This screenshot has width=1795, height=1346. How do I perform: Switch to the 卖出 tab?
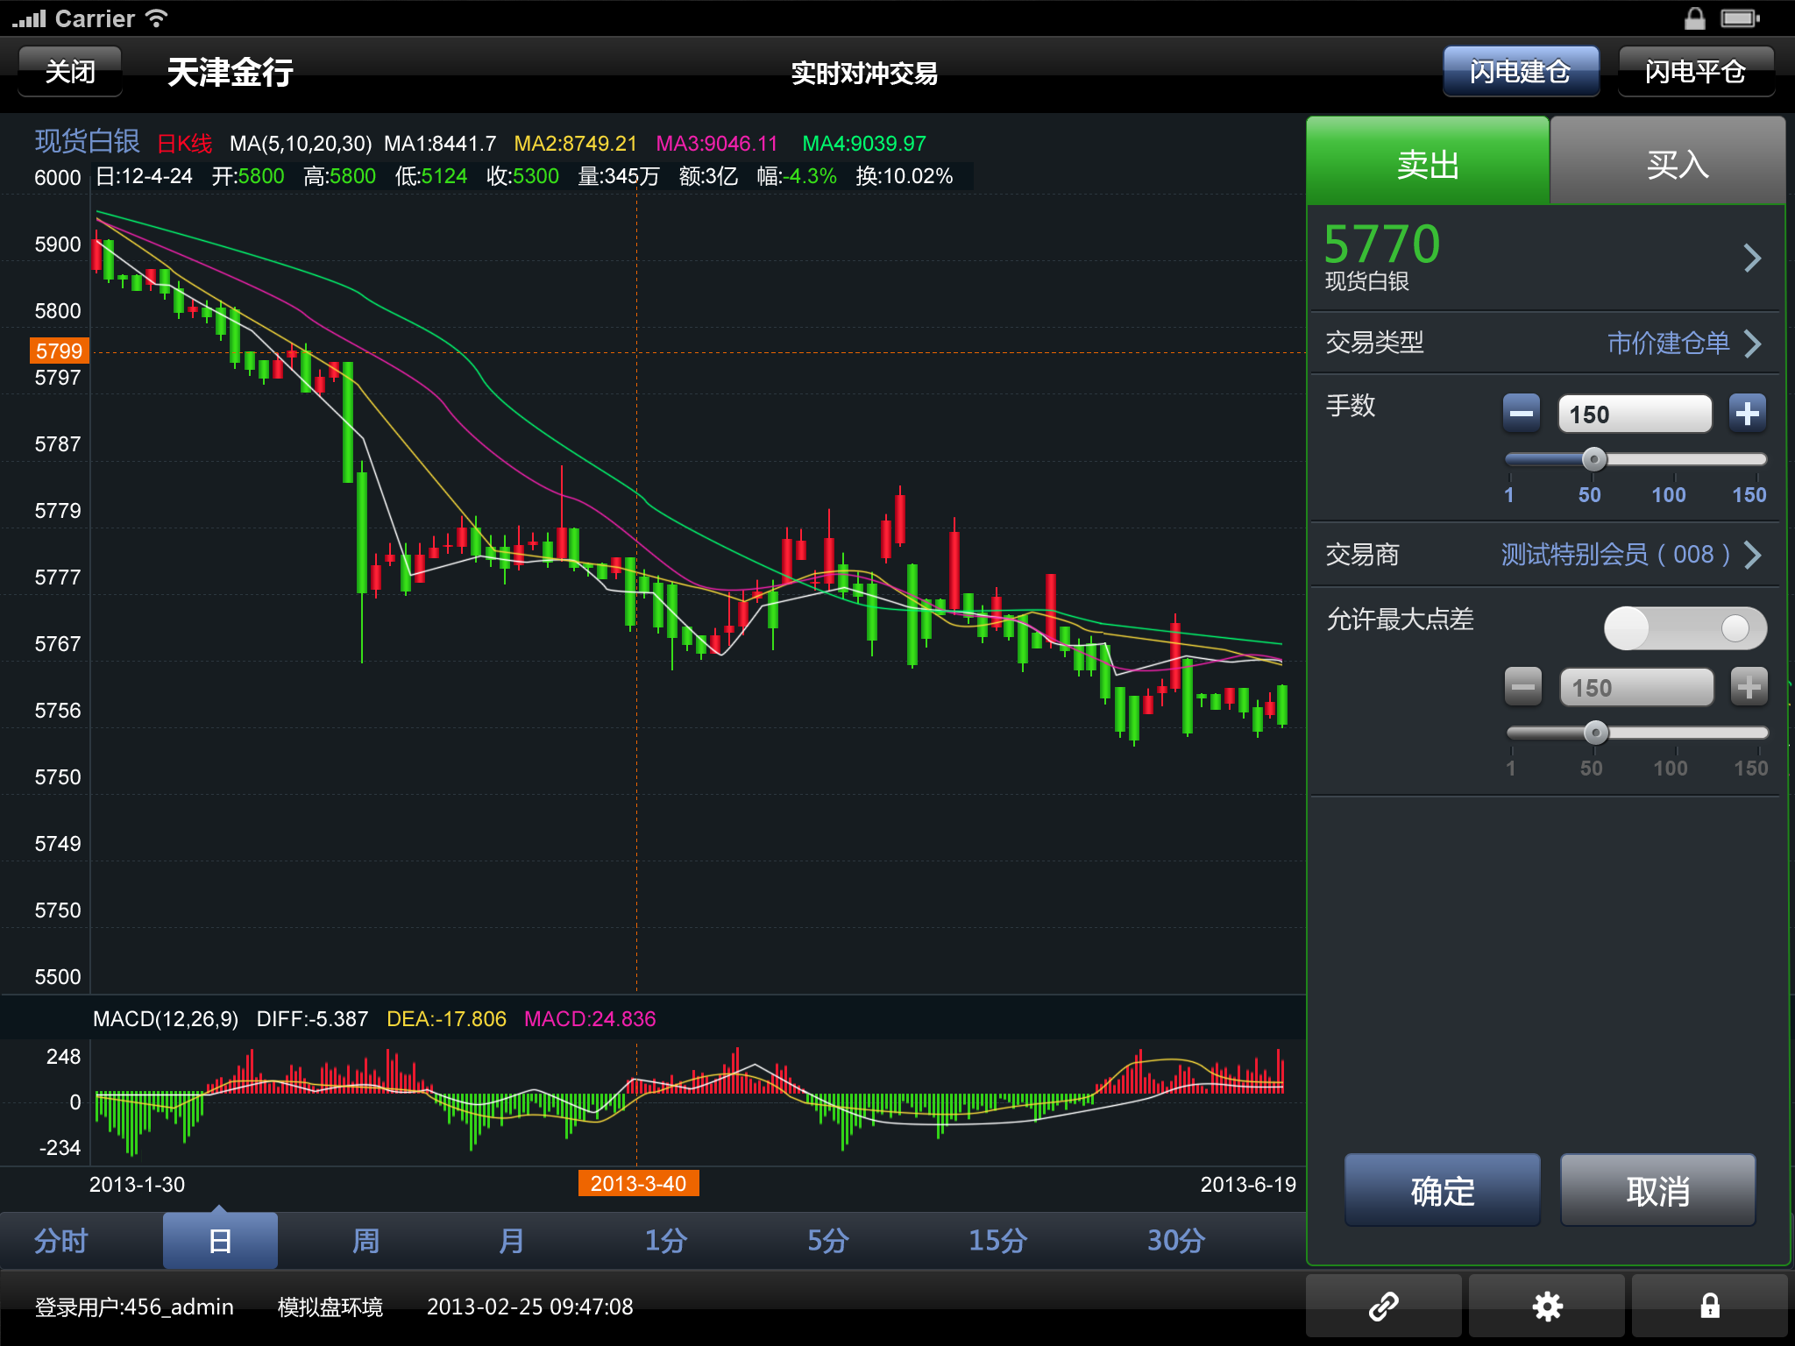1428,162
